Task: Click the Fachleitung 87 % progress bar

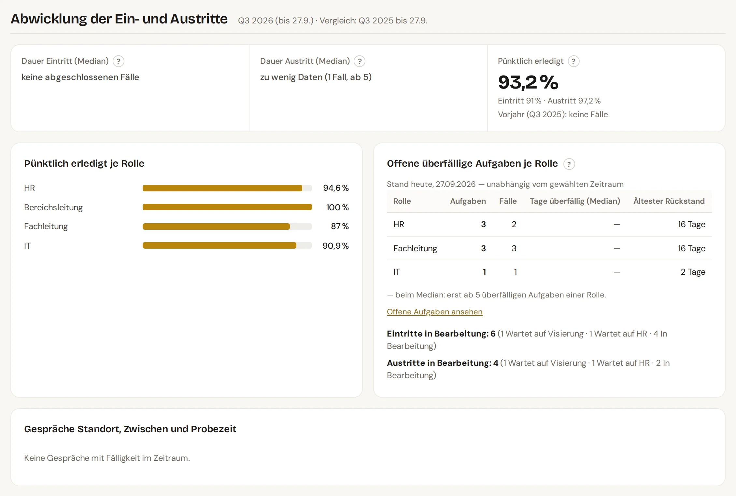Action: click(227, 227)
